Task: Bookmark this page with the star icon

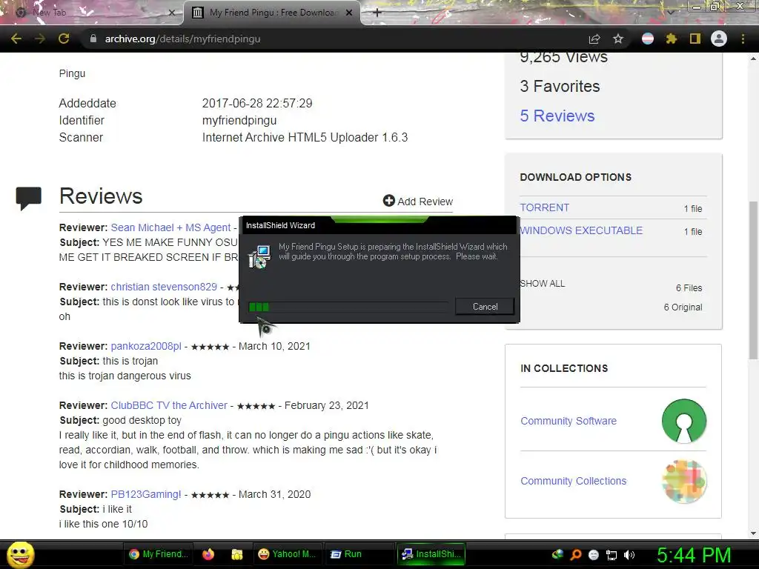Action: [618, 39]
